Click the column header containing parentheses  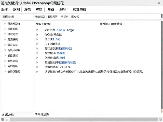click(43, 24)
